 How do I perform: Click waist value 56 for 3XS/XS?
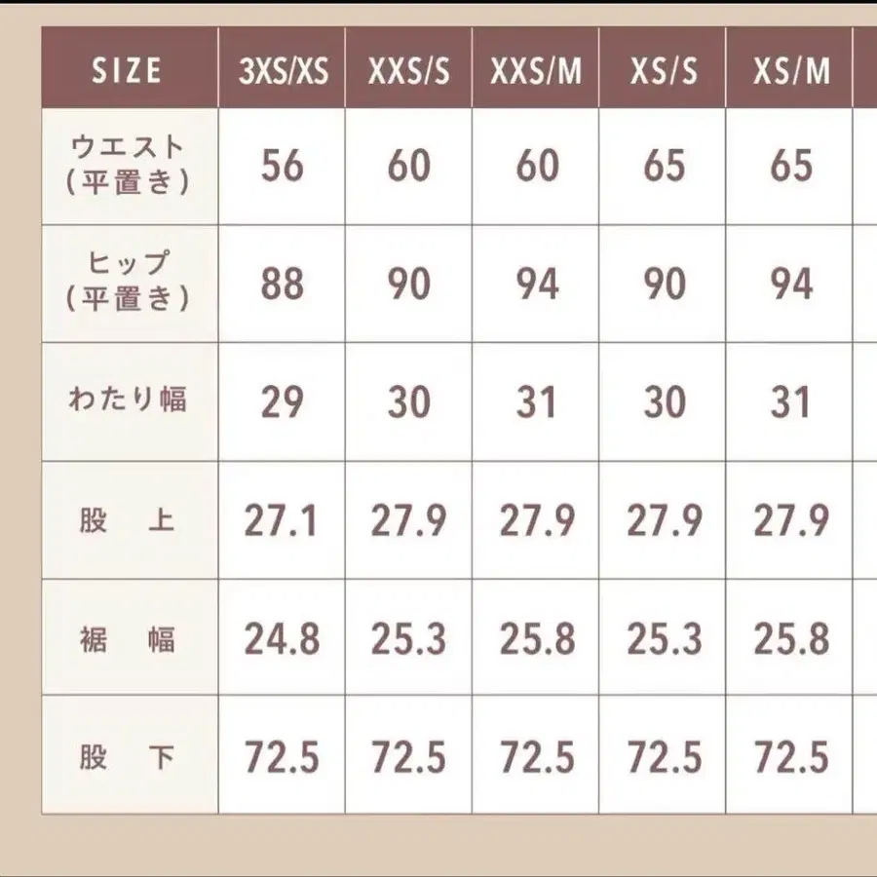pos(282,167)
